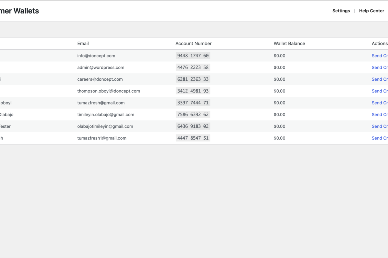The height and width of the screenshot is (258, 388).
Task: Click Send Credit for timileyin.olabajo@gmail.com
Action: click(380, 114)
